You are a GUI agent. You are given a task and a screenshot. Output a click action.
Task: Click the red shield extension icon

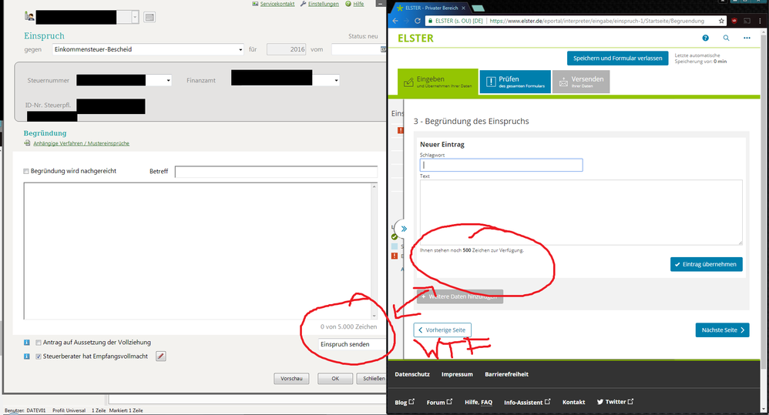734,21
